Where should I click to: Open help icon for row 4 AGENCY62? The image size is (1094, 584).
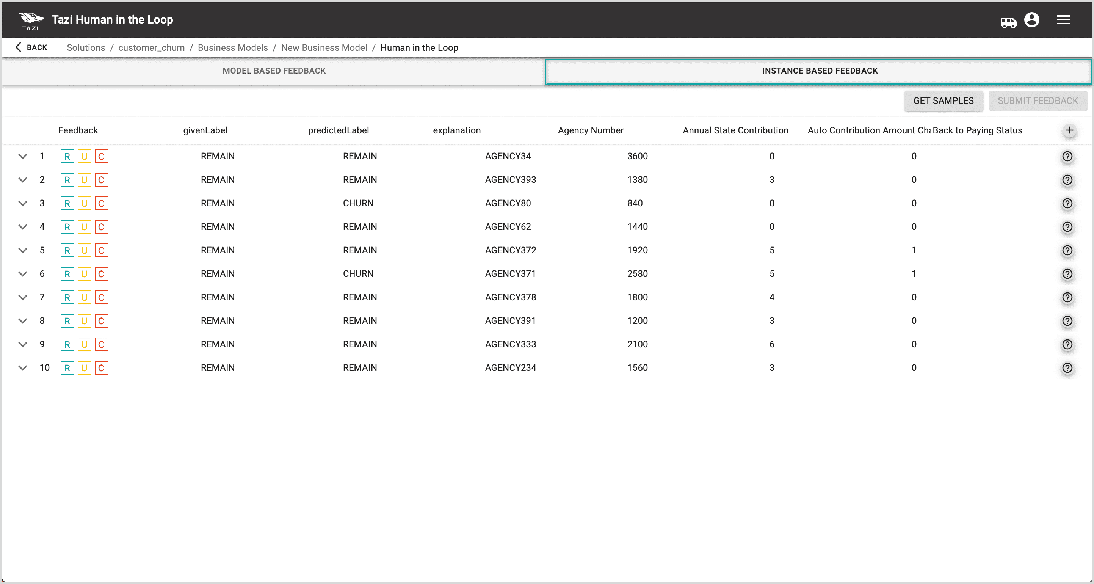1067,227
